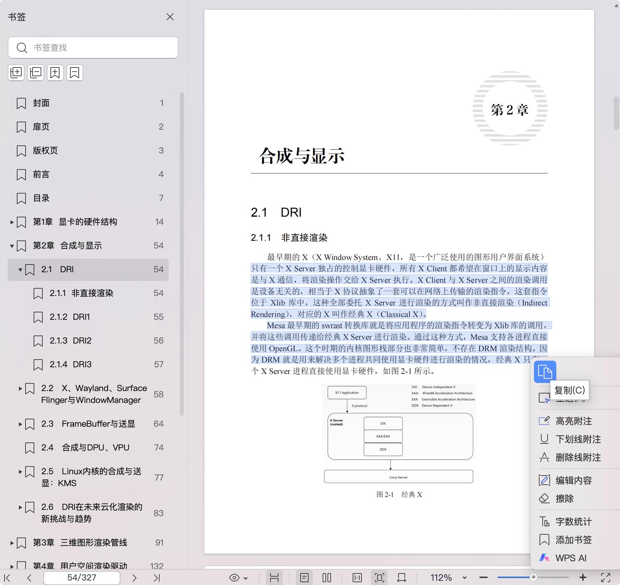The width and height of the screenshot is (620, 585).
Task: Click the 复制(C) button
Action: [x=570, y=390]
